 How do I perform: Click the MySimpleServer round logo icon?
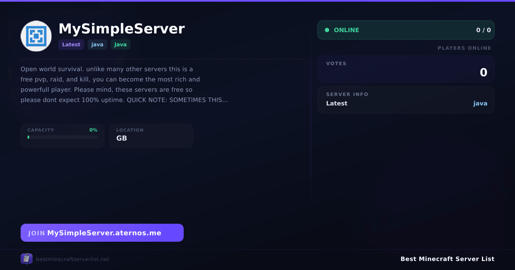(36, 36)
